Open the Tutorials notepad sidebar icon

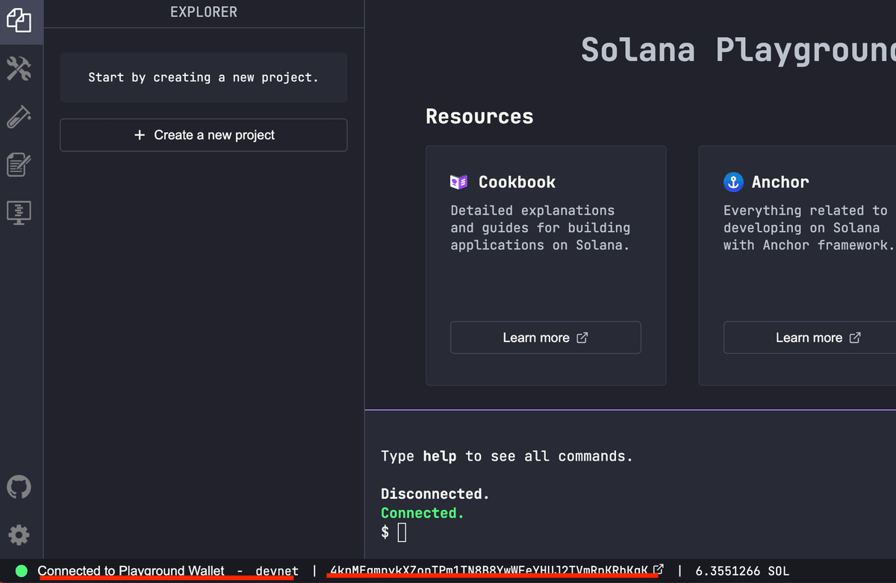(x=19, y=165)
